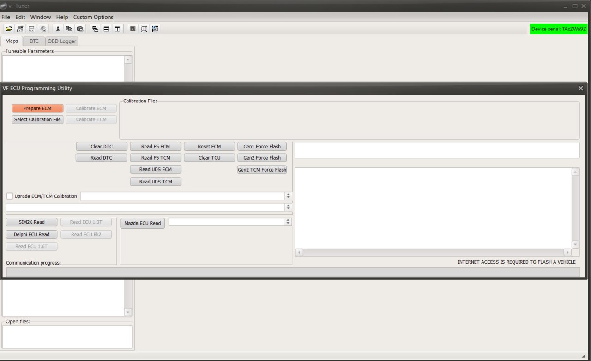Click inside the large log output area
591x361 pixels.
coord(433,208)
